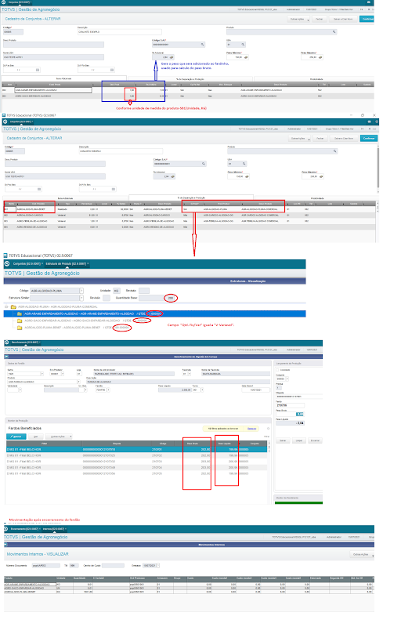The width and height of the screenshot is (401, 634).
Task: Switch to the Conjuntos tab in the Estrutura de Produto window
Action: coord(27,263)
